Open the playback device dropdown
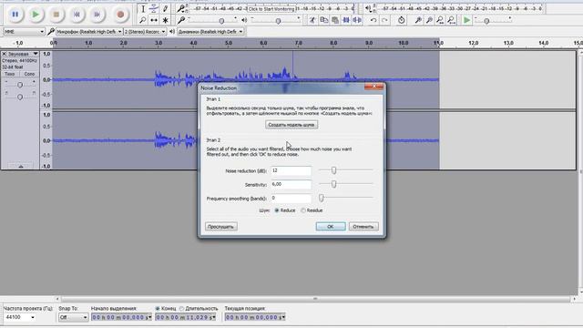This screenshot has height=328, width=583. [210, 32]
